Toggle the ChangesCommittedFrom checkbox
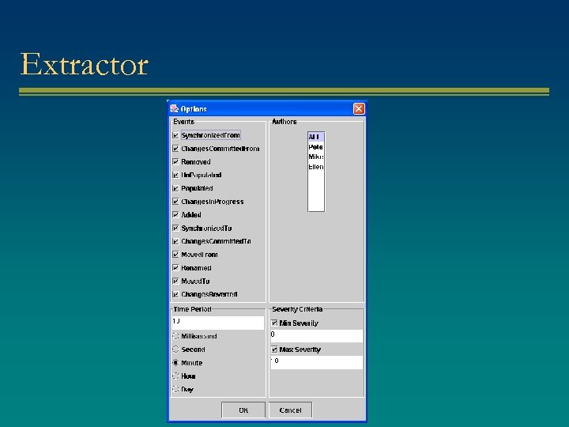Viewport: 569px width, 427px height. pyautogui.click(x=175, y=149)
